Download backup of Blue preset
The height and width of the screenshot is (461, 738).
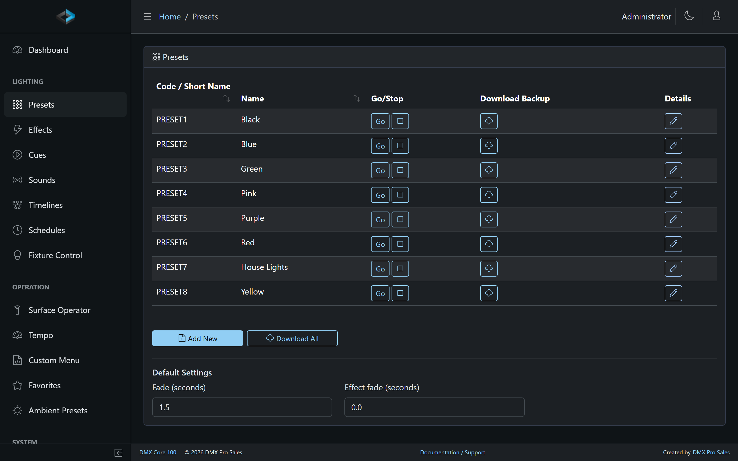pyautogui.click(x=489, y=146)
